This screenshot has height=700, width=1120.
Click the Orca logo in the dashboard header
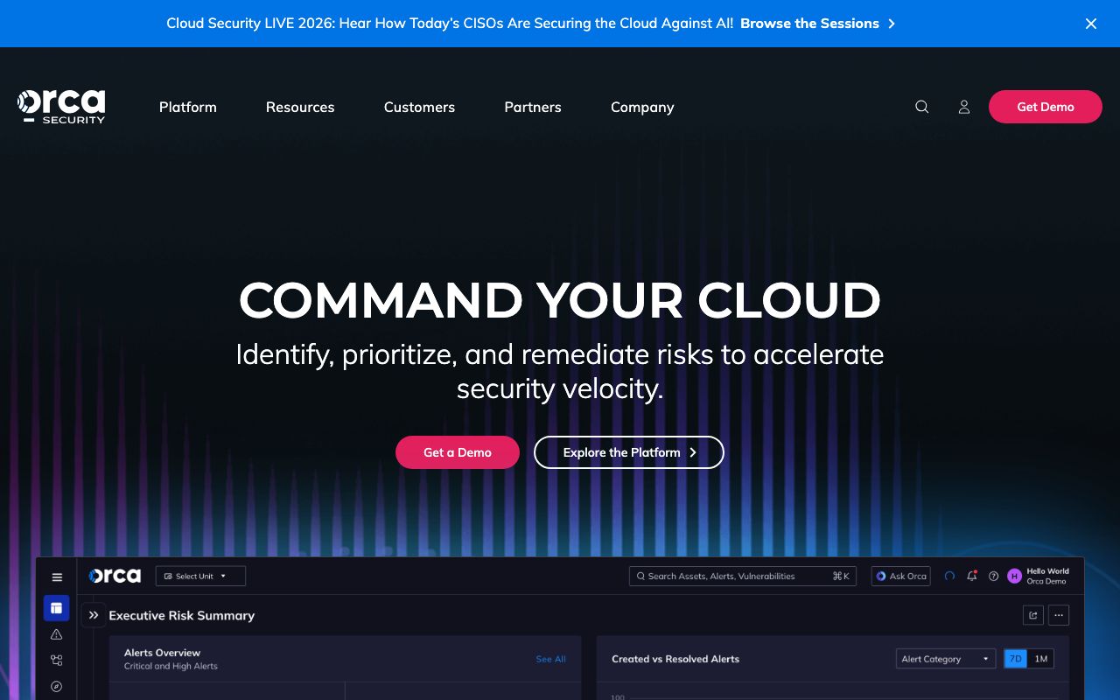115,576
